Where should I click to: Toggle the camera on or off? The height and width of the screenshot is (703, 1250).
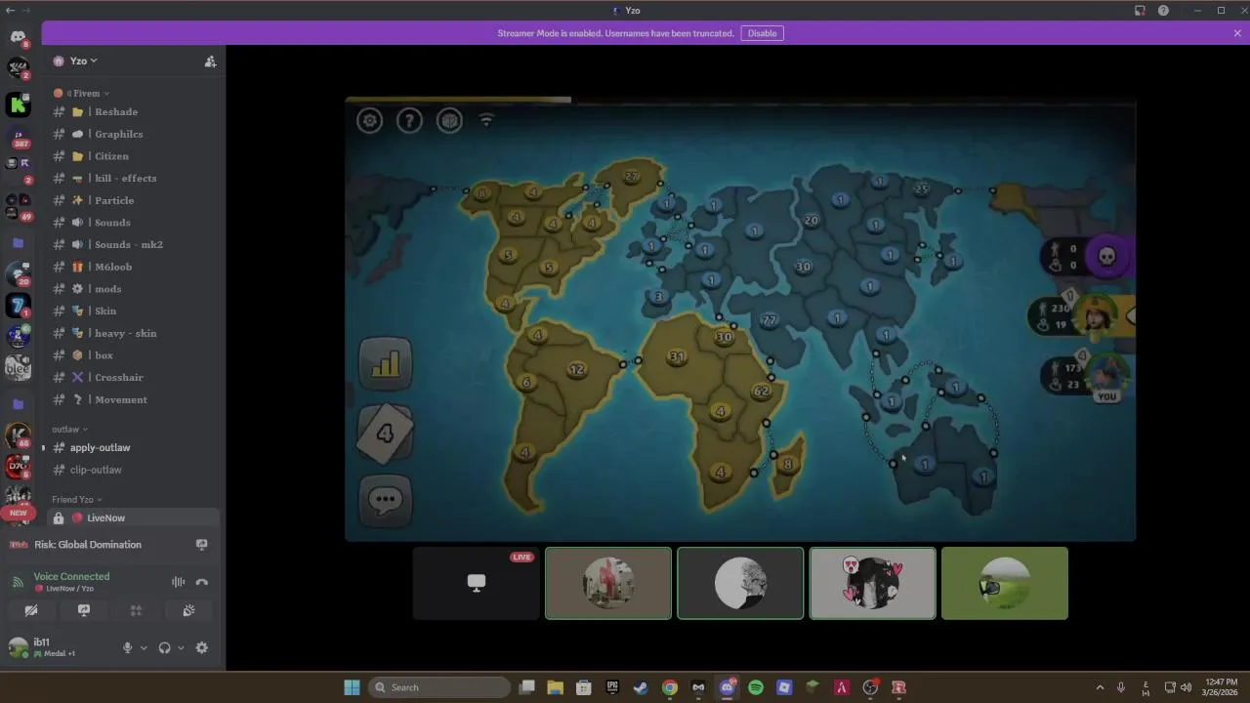[31, 610]
